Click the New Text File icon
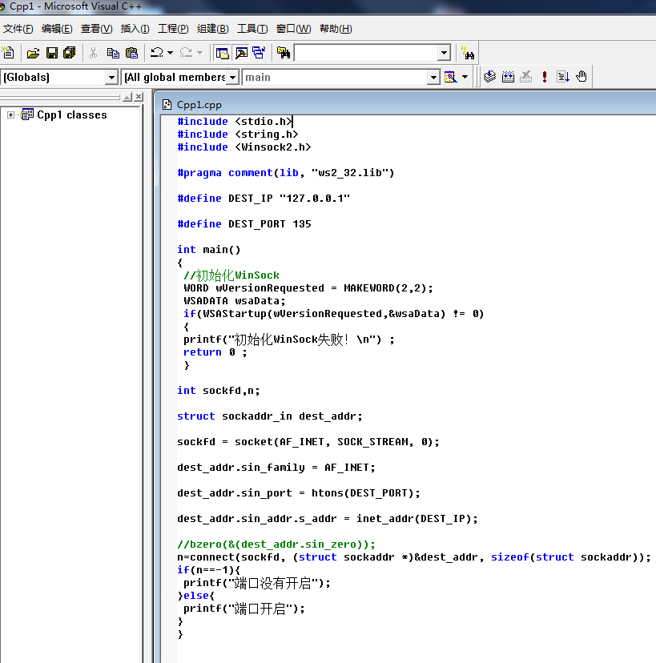Screen dimensions: 656x663 click(x=9, y=53)
